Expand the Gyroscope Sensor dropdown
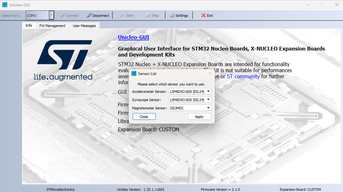The width and height of the screenshot is (343, 192). pos(208,100)
